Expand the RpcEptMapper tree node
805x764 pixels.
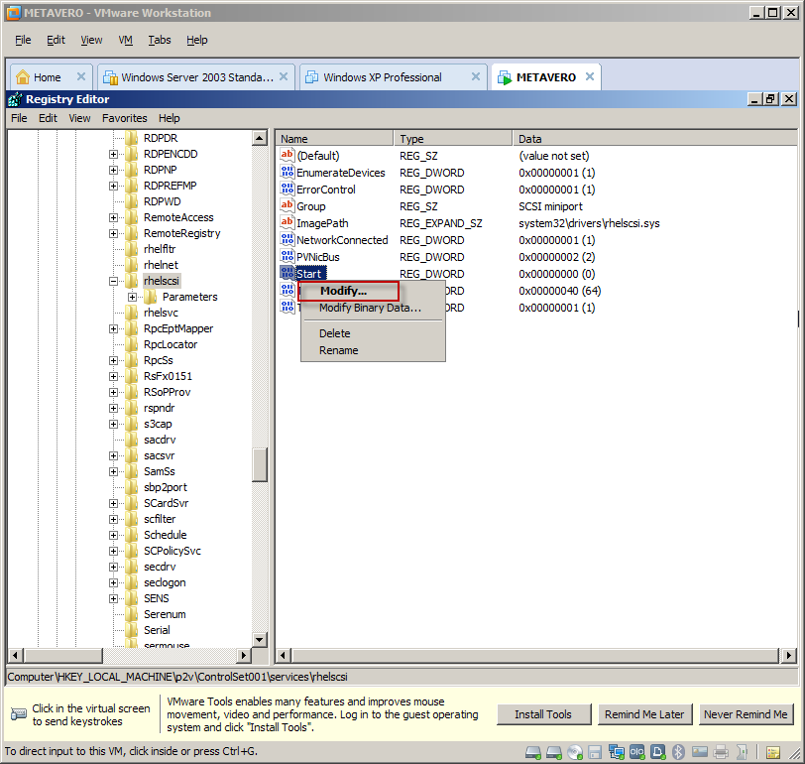pos(113,328)
